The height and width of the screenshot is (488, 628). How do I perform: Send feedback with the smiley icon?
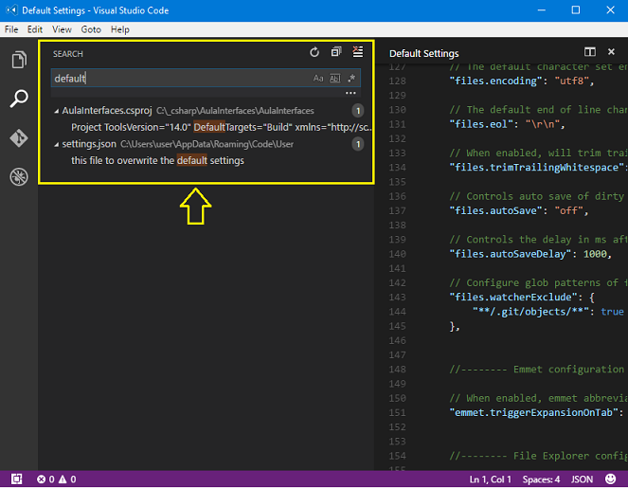point(610,479)
